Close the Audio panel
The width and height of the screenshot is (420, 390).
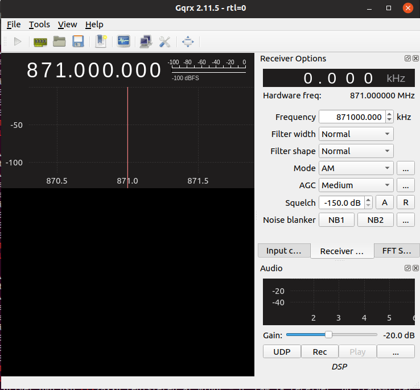(x=415, y=268)
